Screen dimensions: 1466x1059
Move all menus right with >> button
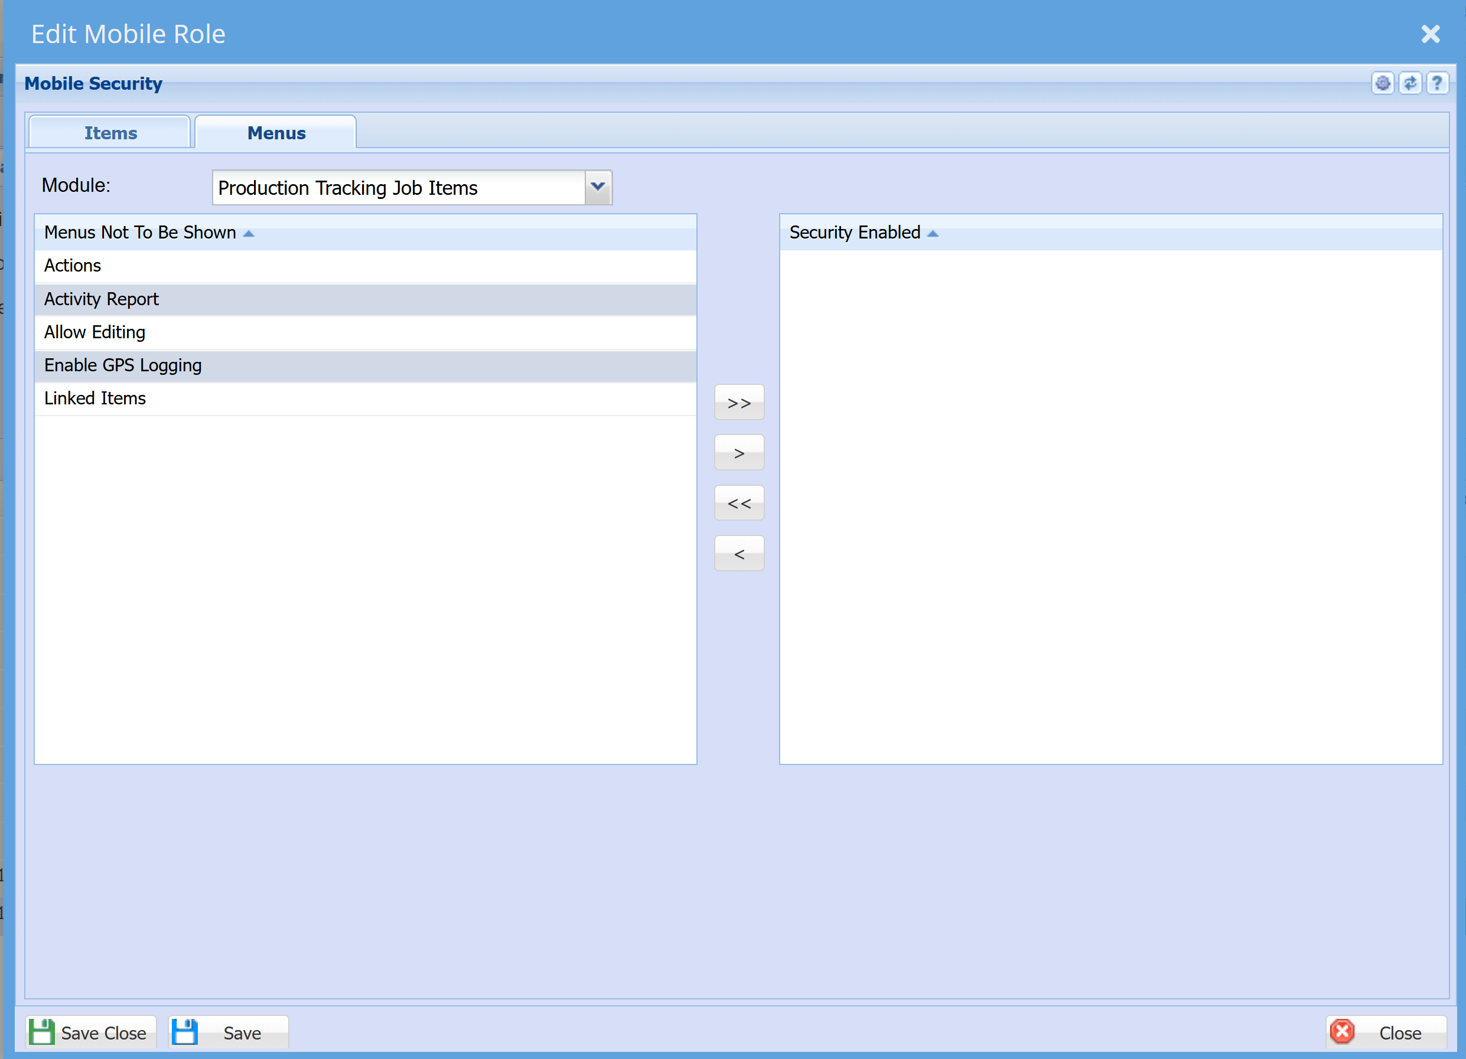click(739, 403)
